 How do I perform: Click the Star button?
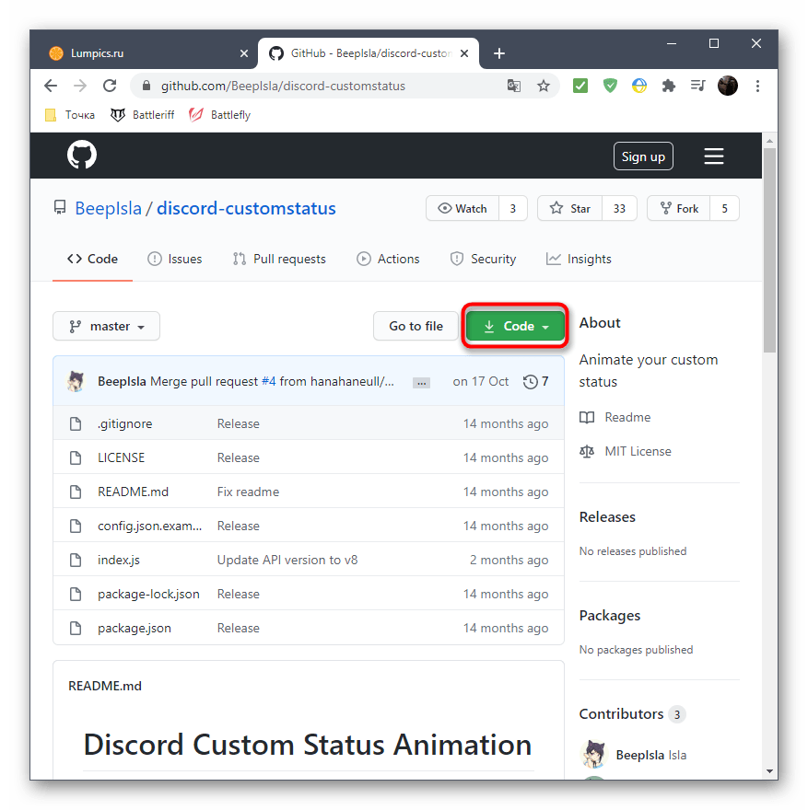click(x=569, y=208)
